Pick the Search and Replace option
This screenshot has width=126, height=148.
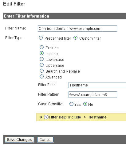(x=41, y=71)
